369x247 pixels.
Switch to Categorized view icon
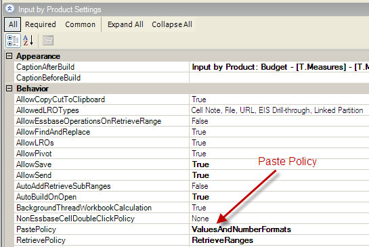(x=13, y=41)
